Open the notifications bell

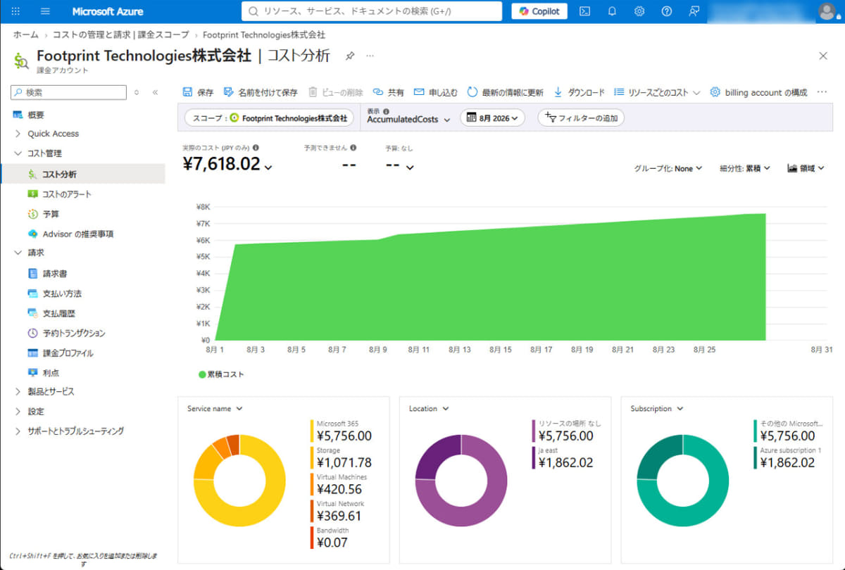pos(612,11)
